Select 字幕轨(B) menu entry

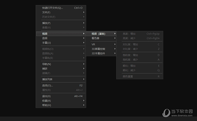click(x=61, y=58)
